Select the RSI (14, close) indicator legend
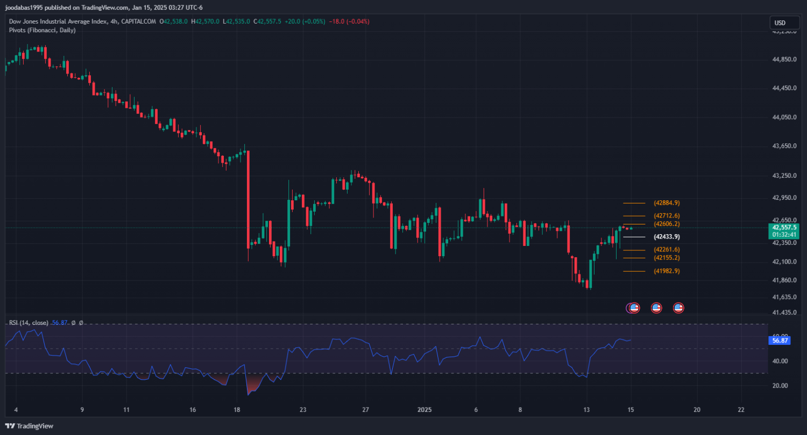This screenshot has height=435, width=807. click(29, 323)
